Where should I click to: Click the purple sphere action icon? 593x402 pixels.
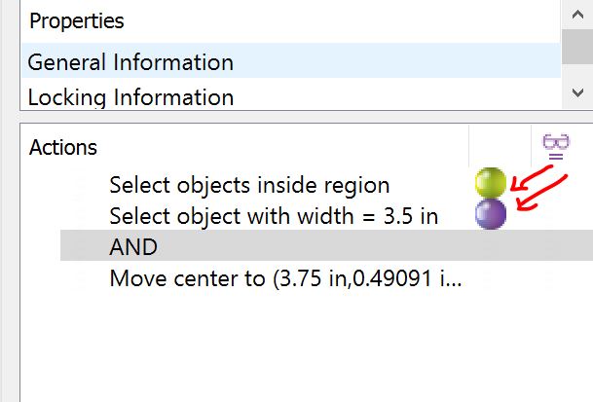tap(491, 213)
